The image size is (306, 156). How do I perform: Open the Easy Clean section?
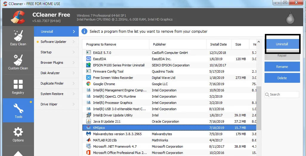click(18, 38)
